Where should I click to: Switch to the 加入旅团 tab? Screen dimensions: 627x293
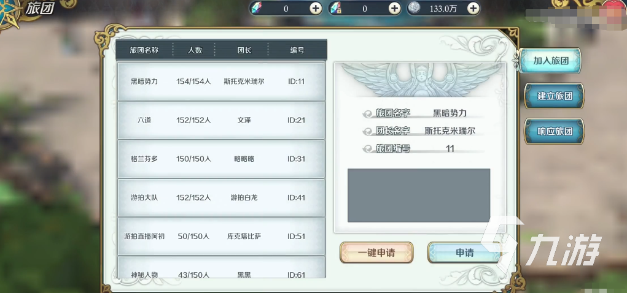551,61
